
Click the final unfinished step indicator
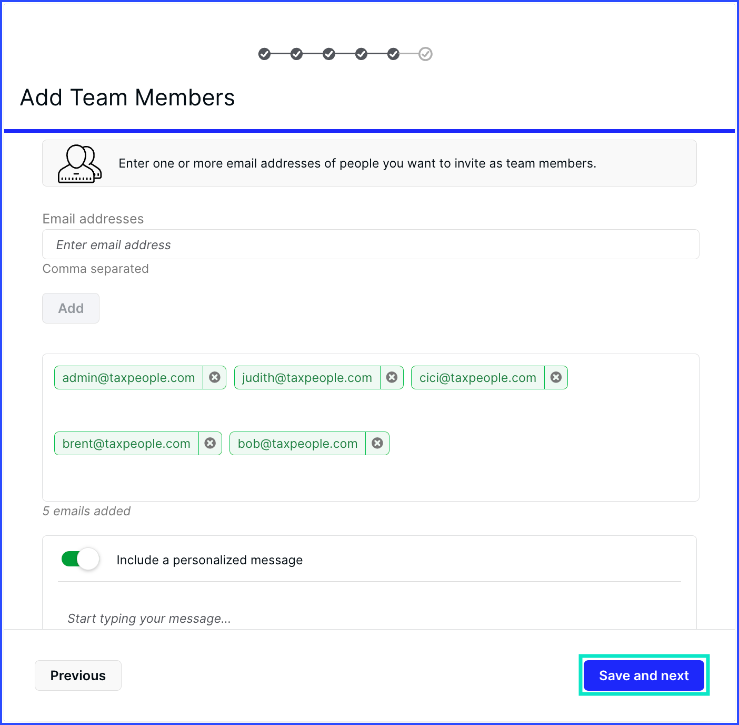click(x=425, y=54)
